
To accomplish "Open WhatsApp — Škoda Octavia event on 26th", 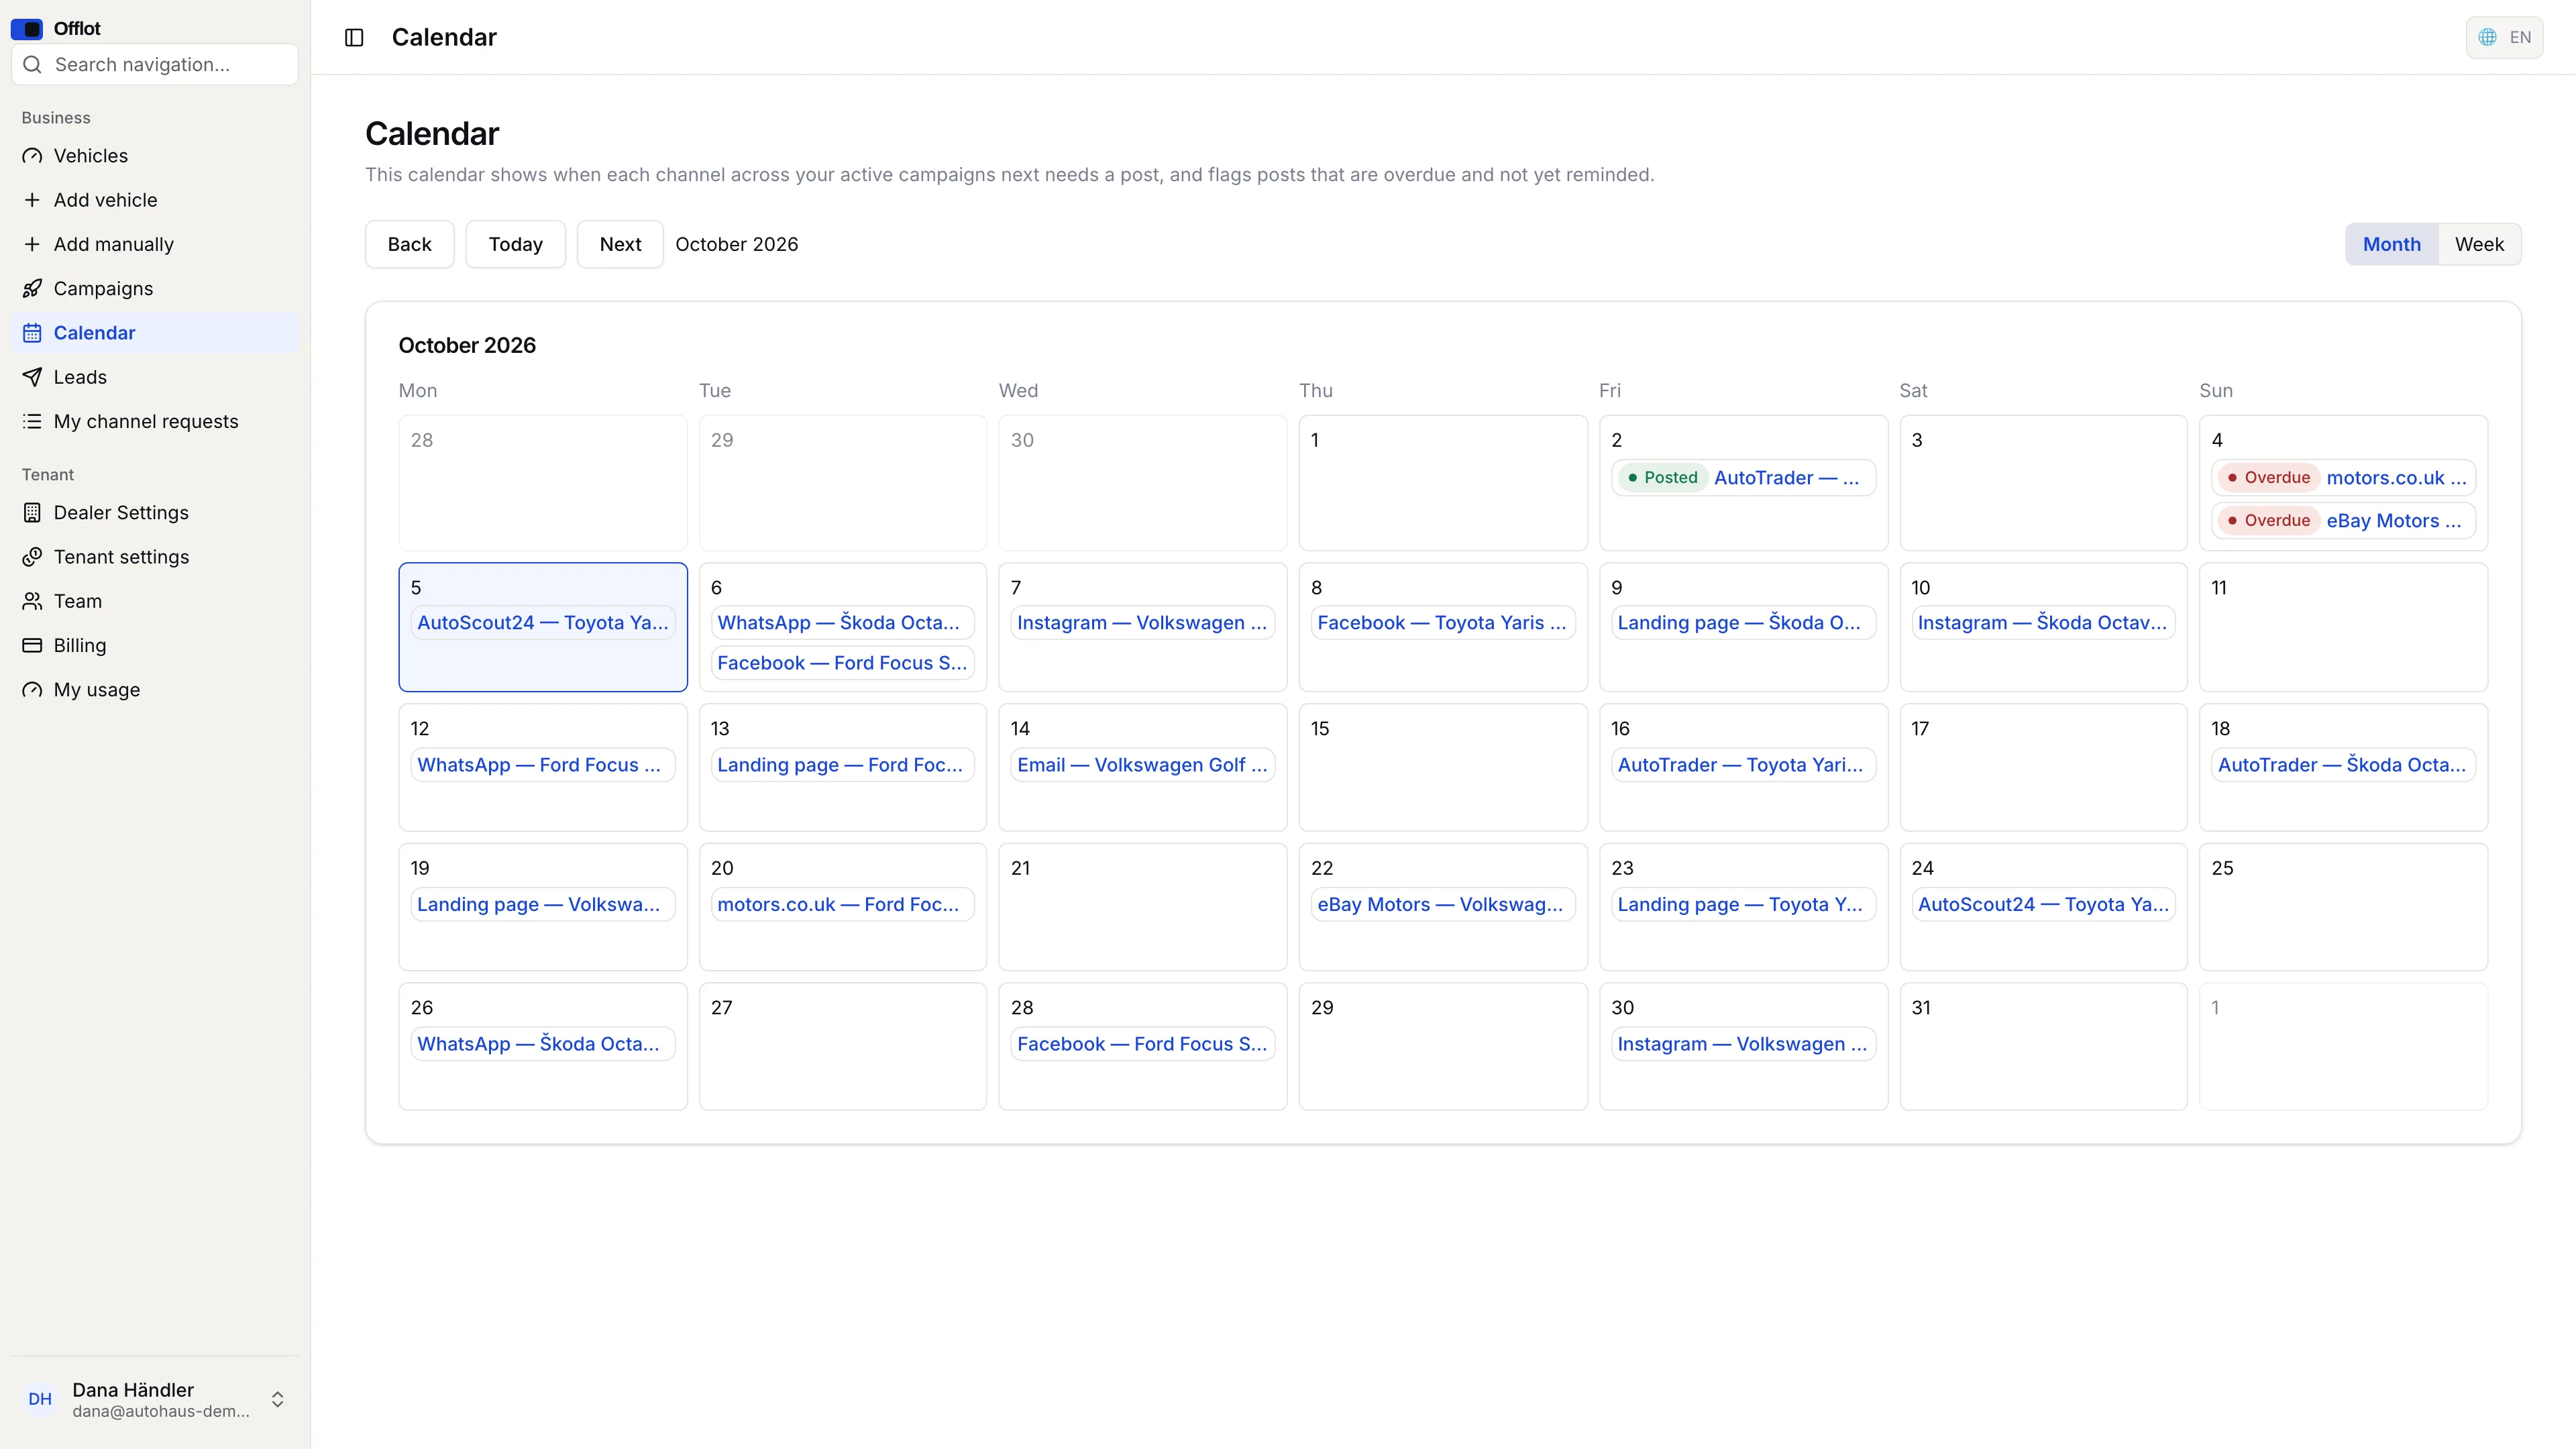I will (543, 1044).
